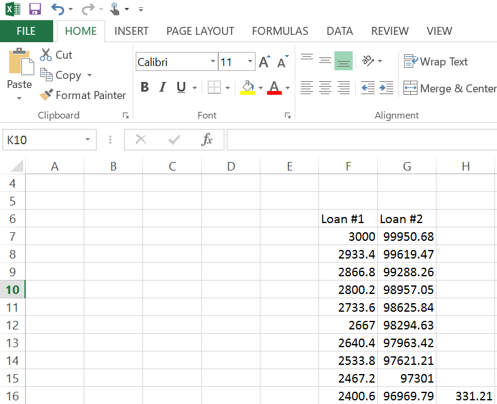Open the Calibri font name dropdown
The width and height of the screenshot is (497, 404).
(213, 62)
